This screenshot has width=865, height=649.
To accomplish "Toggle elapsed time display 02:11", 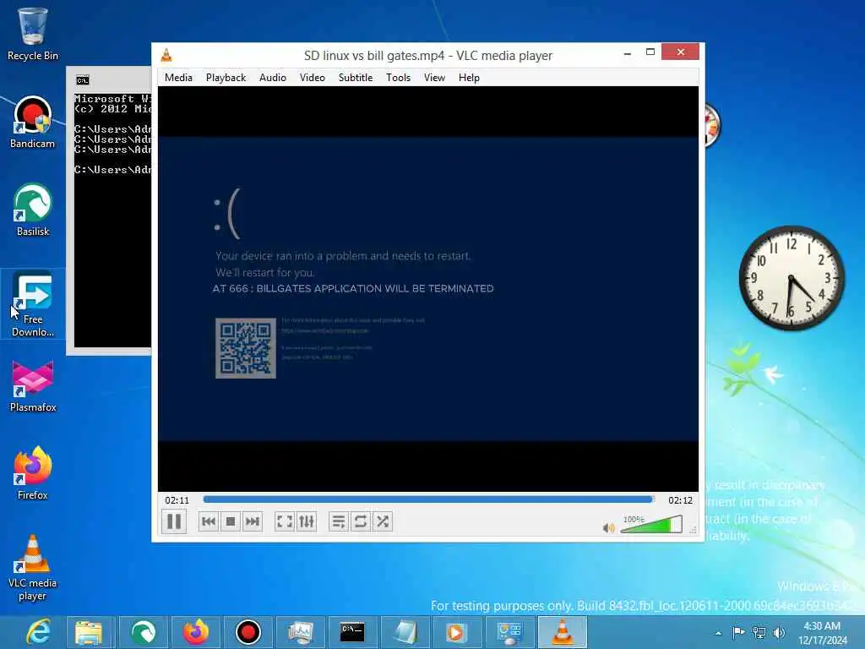I will point(177,500).
